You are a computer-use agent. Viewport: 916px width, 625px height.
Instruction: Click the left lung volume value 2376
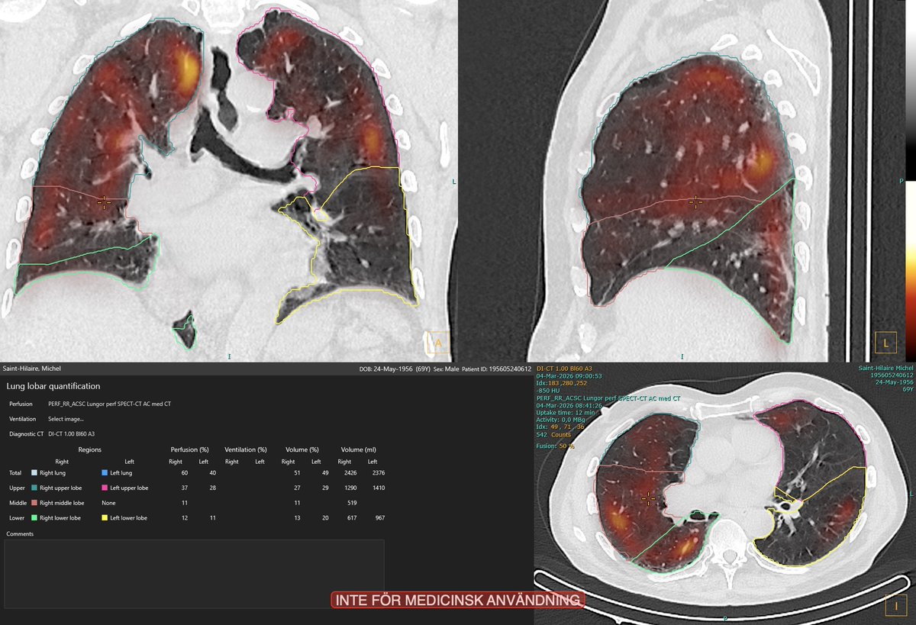(x=377, y=473)
